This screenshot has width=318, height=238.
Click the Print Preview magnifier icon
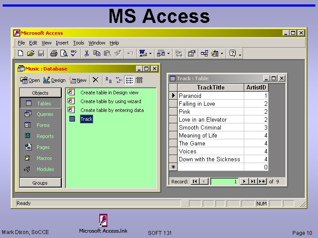coord(64,53)
